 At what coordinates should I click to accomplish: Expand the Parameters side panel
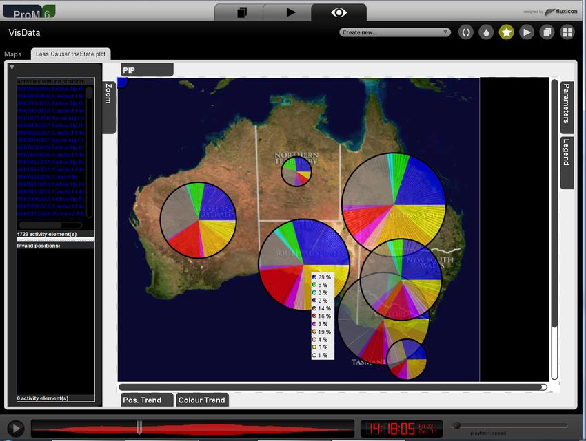[x=567, y=107]
